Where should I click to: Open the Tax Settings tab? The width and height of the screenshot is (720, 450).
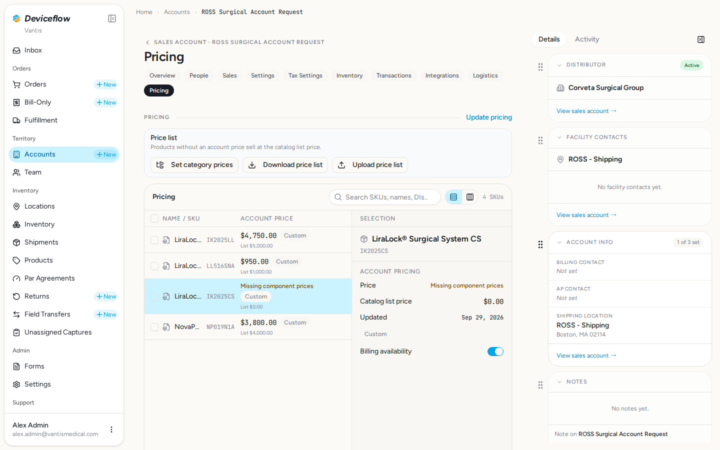point(305,75)
